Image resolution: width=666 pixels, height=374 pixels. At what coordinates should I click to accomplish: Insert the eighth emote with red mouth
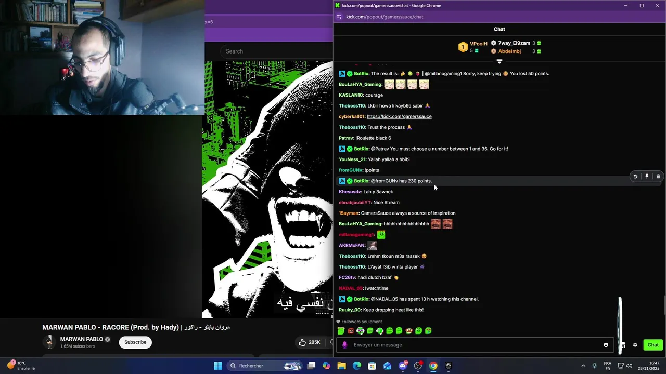(x=409, y=331)
